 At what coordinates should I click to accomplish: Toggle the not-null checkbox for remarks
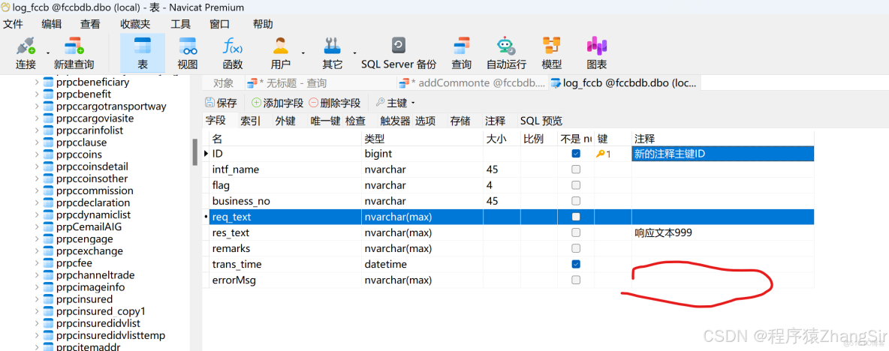[576, 248]
